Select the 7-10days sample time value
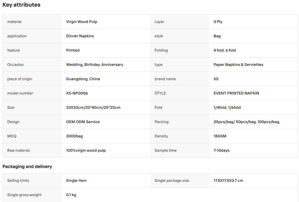Viewport: 299px width, 202px height. tap(222, 150)
